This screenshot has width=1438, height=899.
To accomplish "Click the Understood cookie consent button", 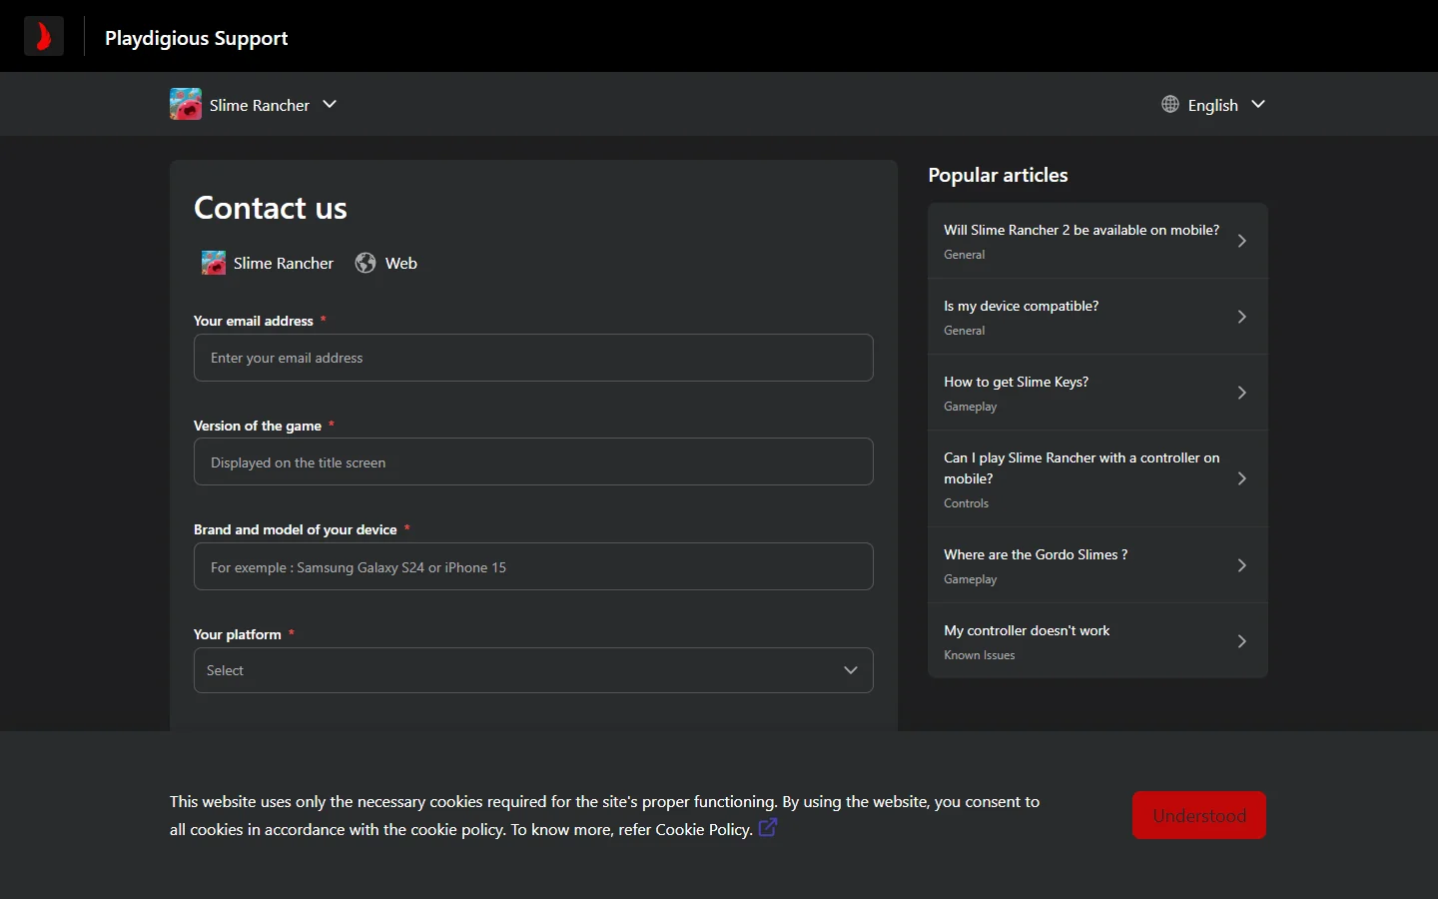I will 1199,815.
